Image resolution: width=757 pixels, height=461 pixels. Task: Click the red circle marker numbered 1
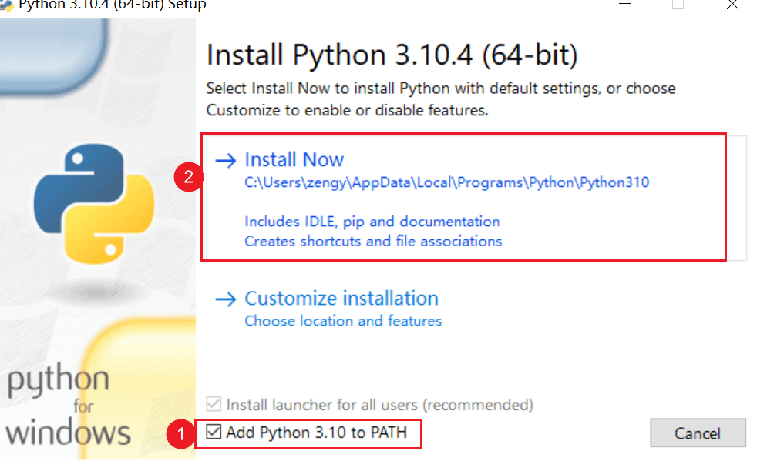[180, 434]
